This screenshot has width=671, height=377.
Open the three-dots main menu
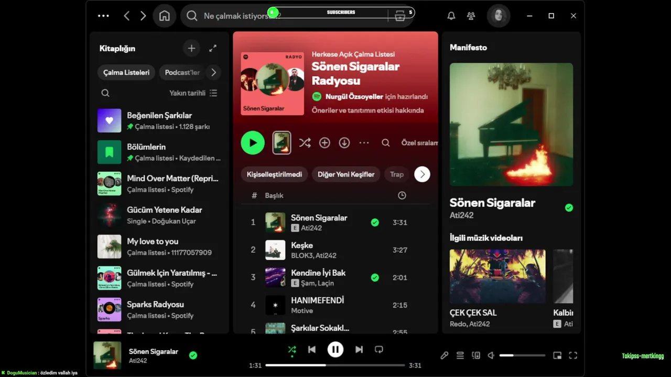(103, 16)
